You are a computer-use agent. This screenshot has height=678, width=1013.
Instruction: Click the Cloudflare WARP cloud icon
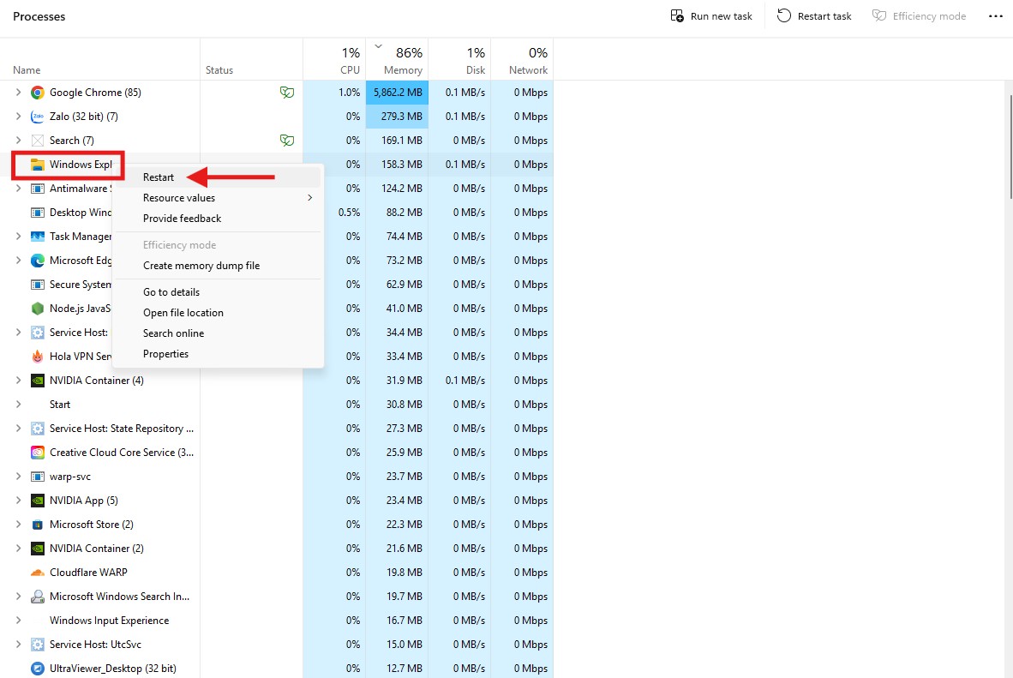coord(38,573)
